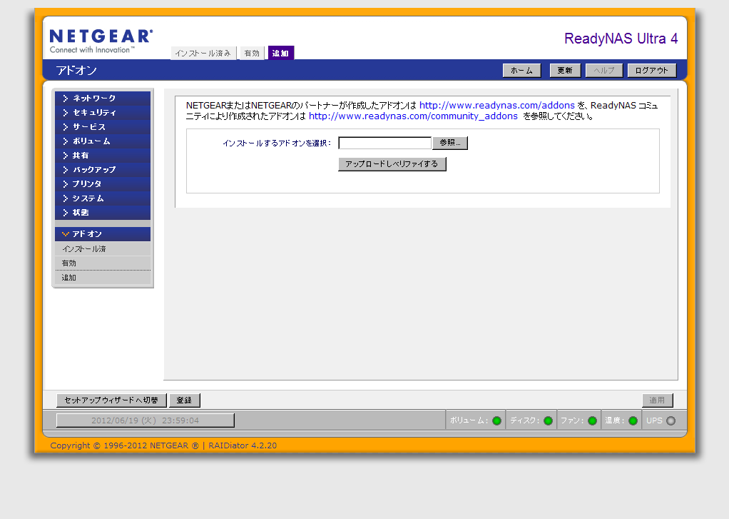Click アップロードしベリファイする button
The image size is (729, 519).
click(x=392, y=164)
